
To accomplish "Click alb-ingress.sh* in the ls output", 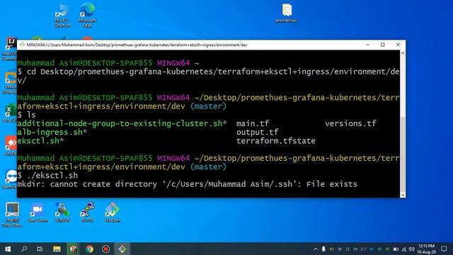I will [52, 132].
